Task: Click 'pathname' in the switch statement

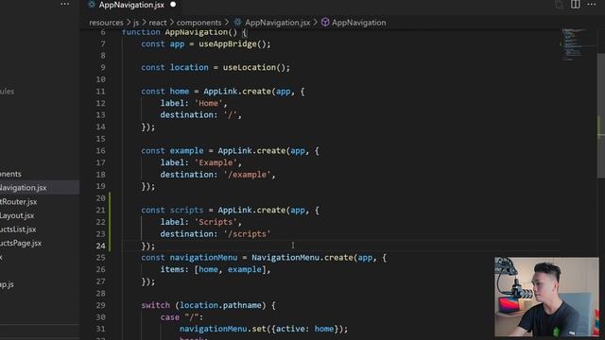Action: click(242, 305)
